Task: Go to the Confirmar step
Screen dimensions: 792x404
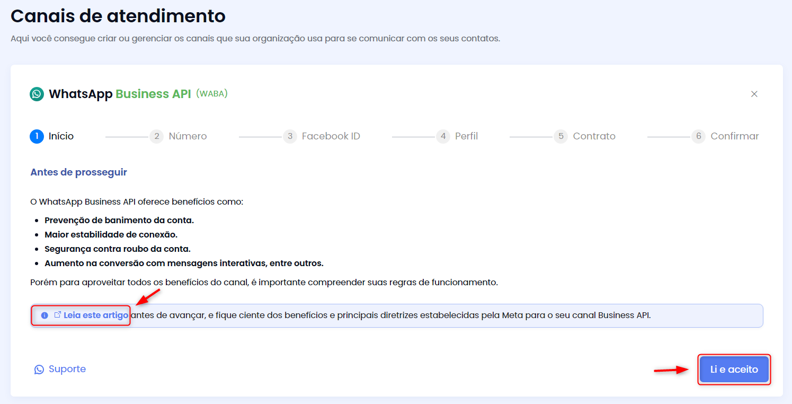Action: click(734, 136)
